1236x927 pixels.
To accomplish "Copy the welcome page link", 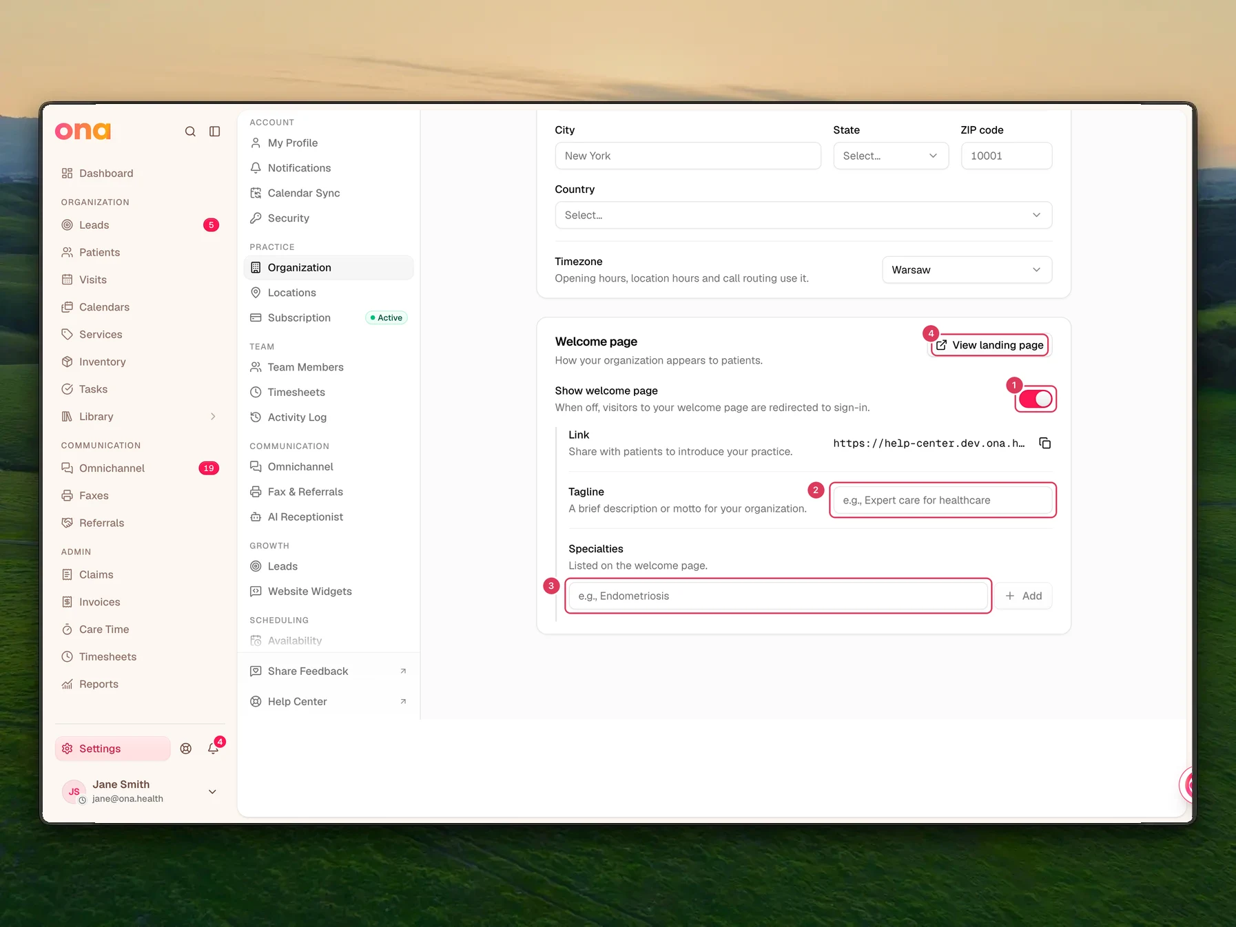I will pyautogui.click(x=1045, y=443).
